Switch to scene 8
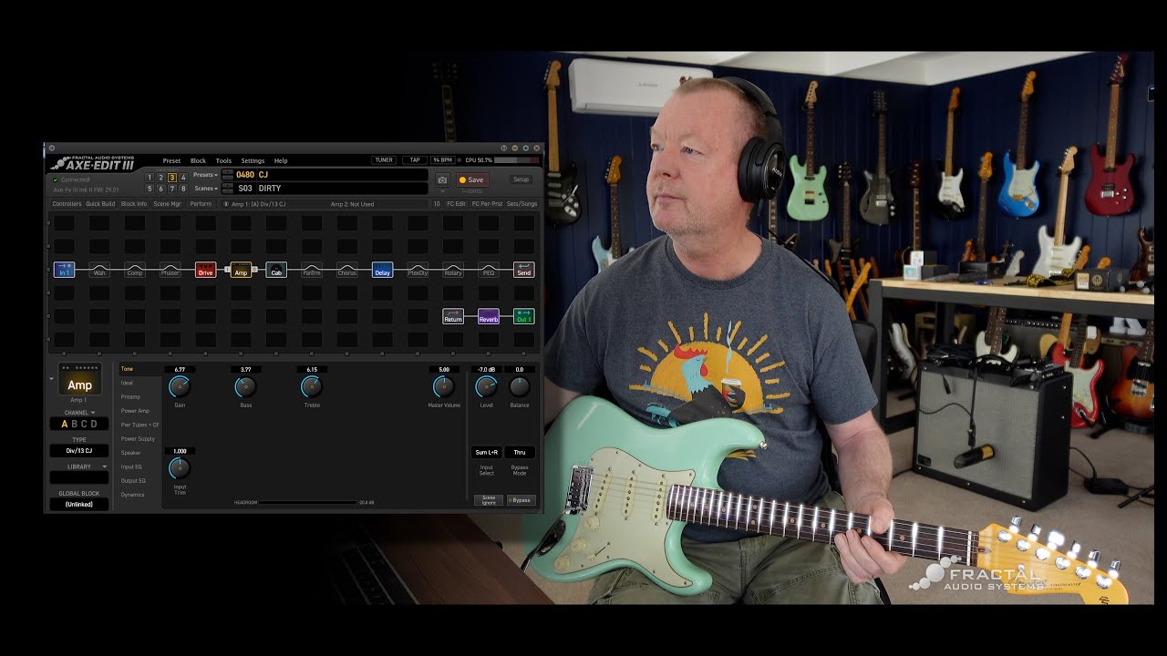Screen dimensions: 1167x656 pyautogui.click(x=182, y=189)
